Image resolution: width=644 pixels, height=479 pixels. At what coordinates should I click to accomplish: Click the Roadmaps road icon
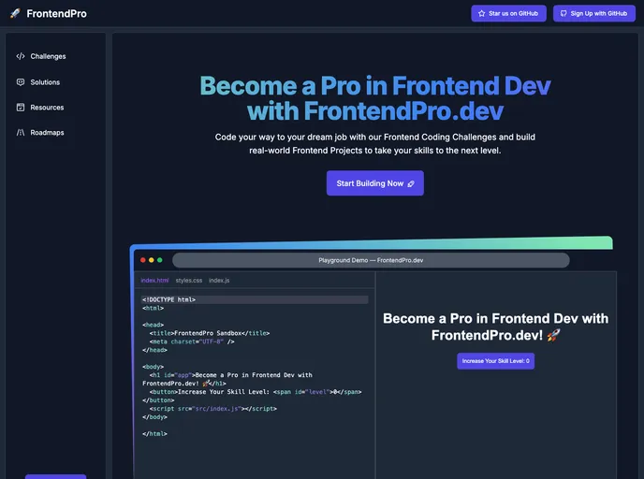tap(21, 132)
